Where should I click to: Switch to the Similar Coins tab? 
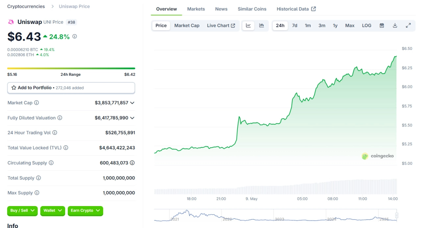pos(252,9)
